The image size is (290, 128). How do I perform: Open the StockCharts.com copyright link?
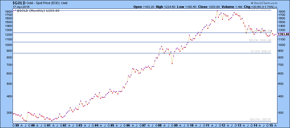pos(264,3)
